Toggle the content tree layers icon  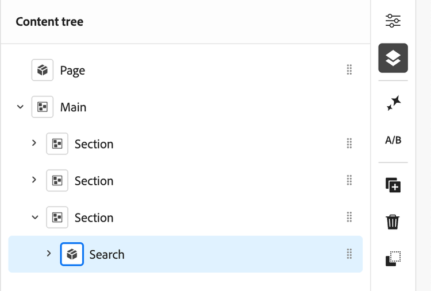[393, 58]
